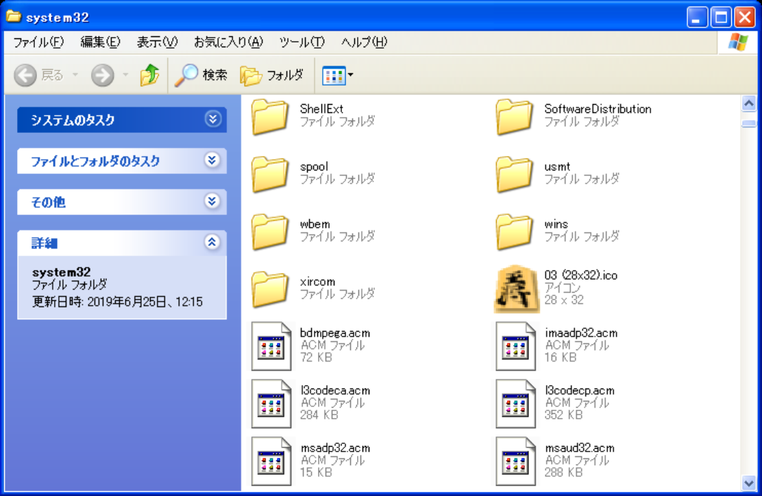762x496 pixels.
Task: Click the ShellExt folder name
Action: [321, 109]
